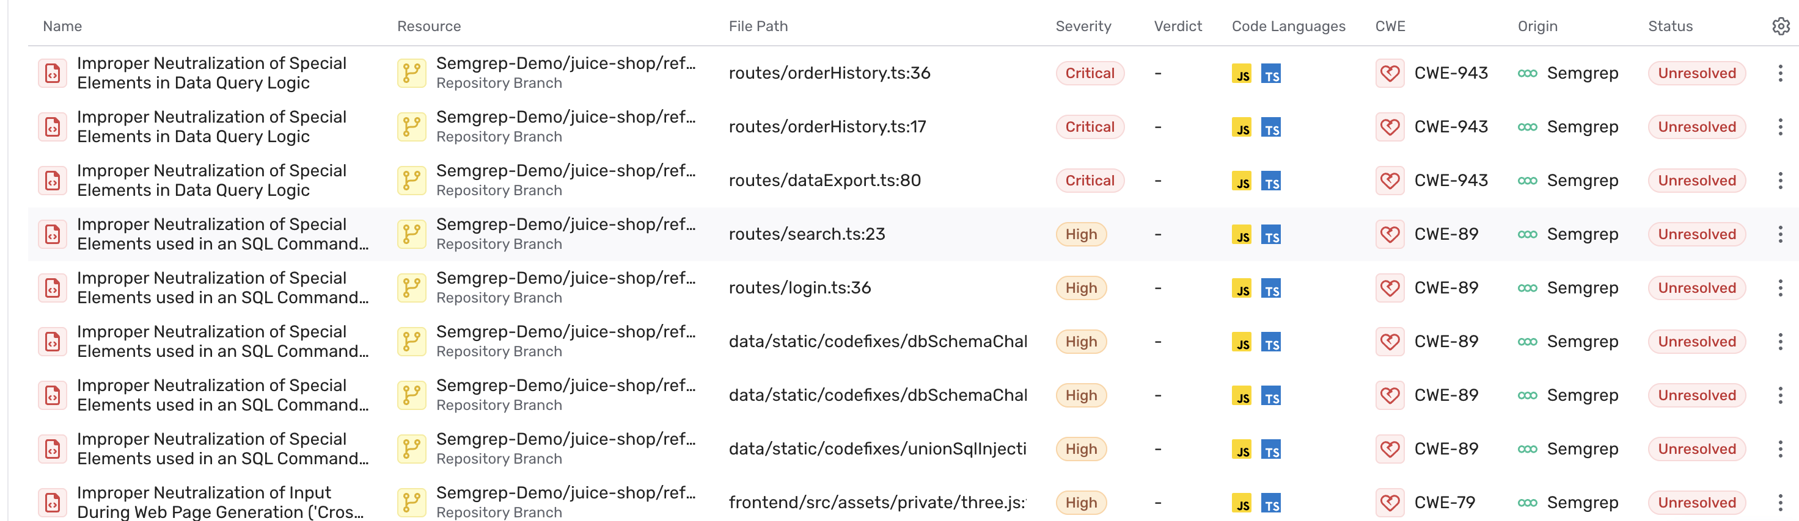Click the Status column header
This screenshot has height=521, width=1799.
(1670, 26)
